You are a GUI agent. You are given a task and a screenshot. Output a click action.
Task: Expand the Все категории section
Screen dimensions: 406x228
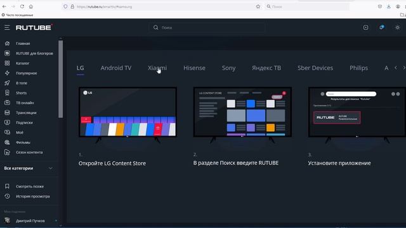28,168
